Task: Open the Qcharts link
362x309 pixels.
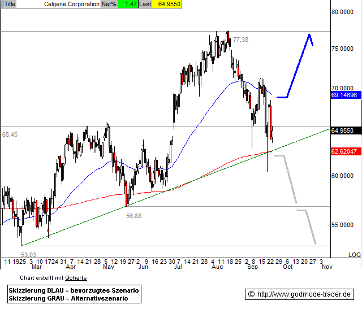Action: pos(76,278)
